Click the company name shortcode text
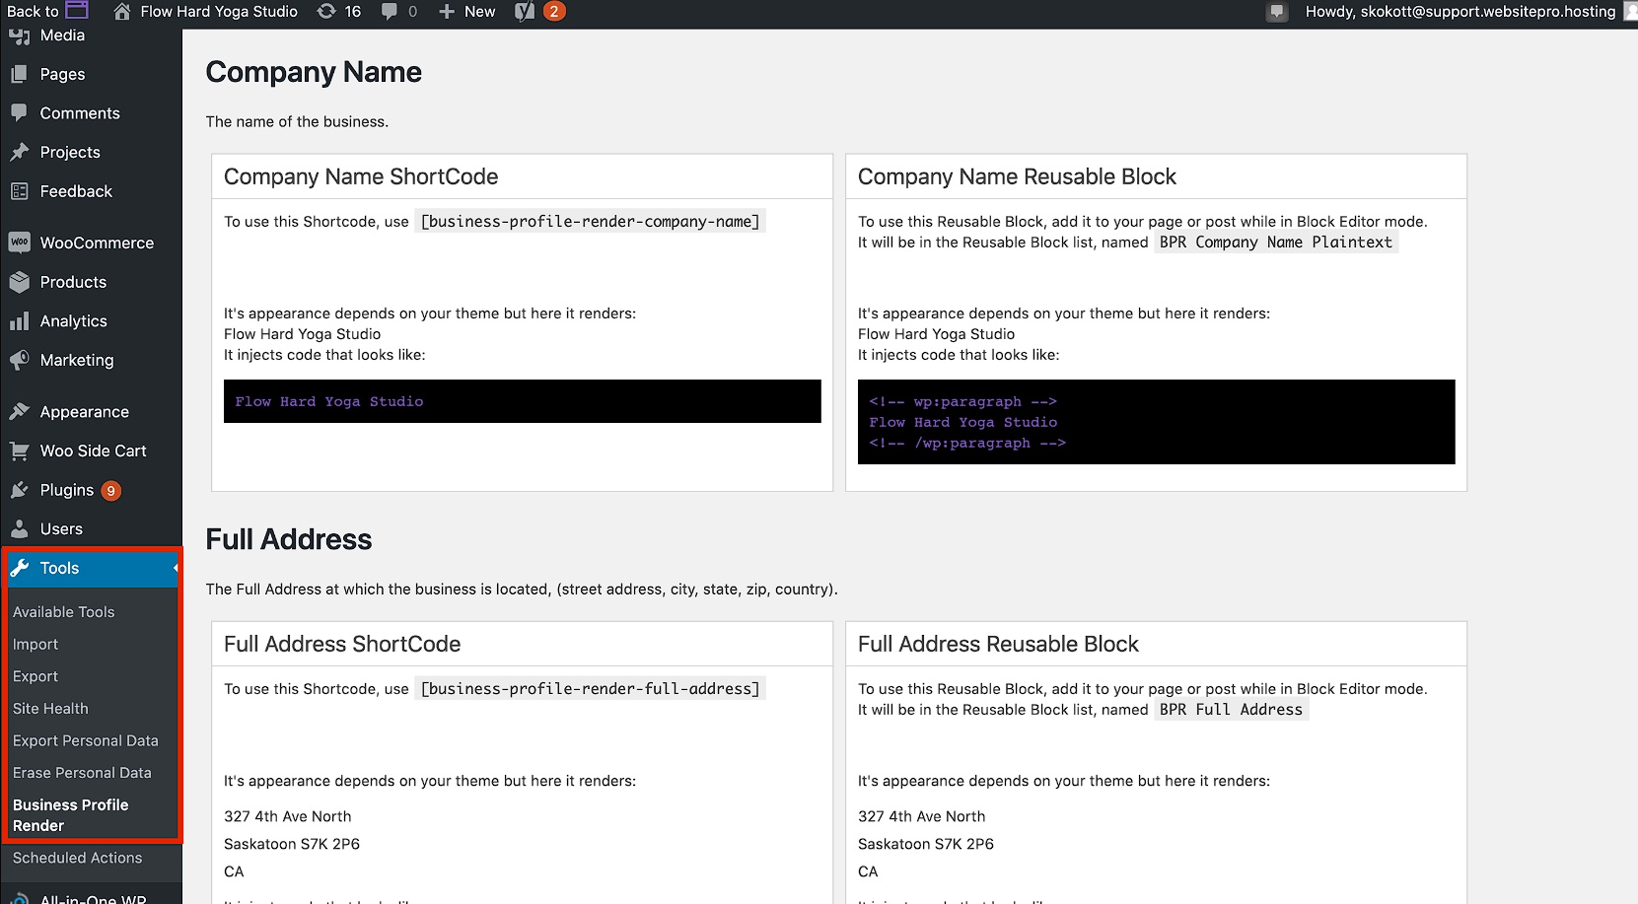The width and height of the screenshot is (1638, 904). (590, 222)
